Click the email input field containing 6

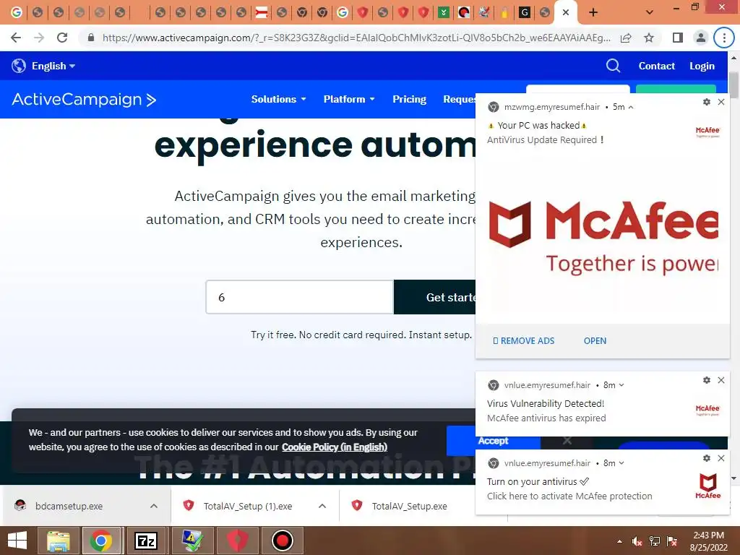click(x=300, y=297)
